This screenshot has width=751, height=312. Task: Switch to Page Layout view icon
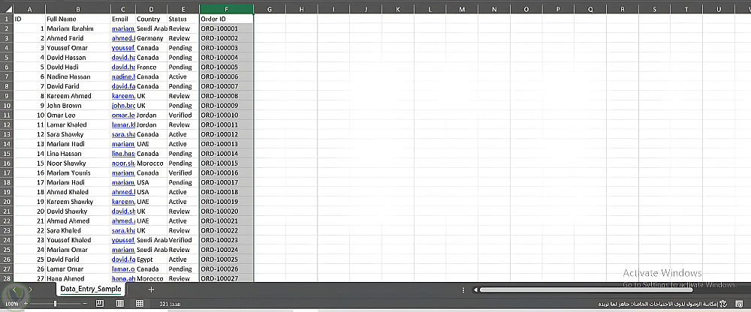[119, 304]
